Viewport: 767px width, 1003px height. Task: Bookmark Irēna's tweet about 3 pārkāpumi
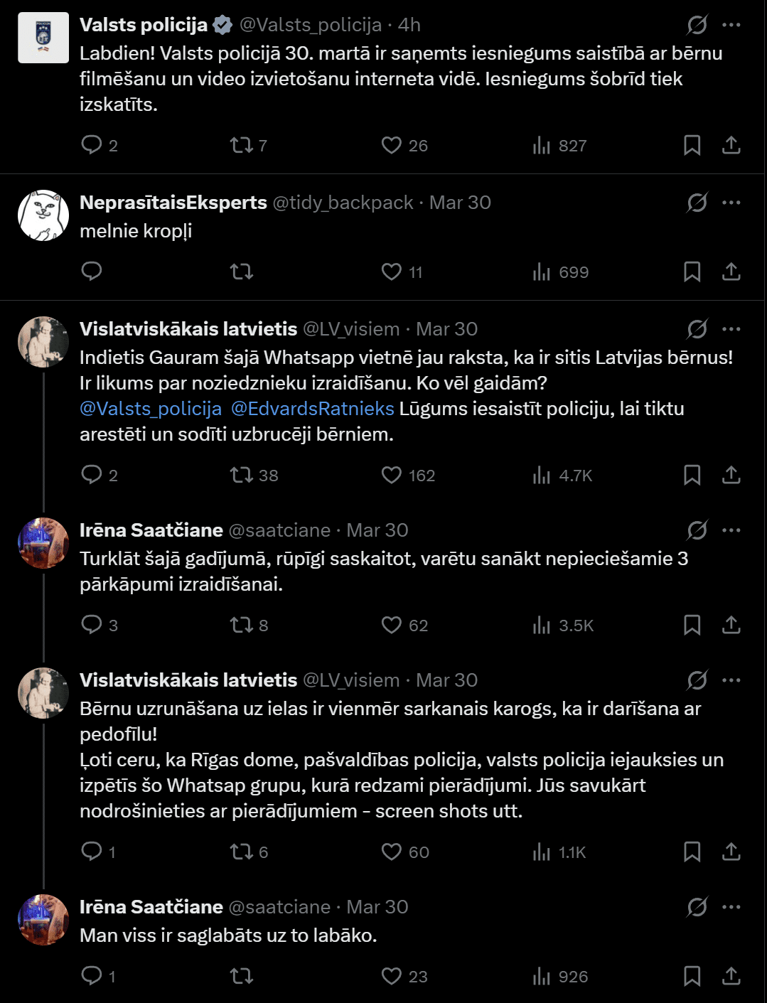(692, 625)
